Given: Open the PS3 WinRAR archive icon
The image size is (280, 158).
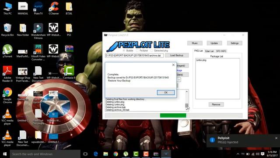Looking at the screenshot, I should (69, 51).
